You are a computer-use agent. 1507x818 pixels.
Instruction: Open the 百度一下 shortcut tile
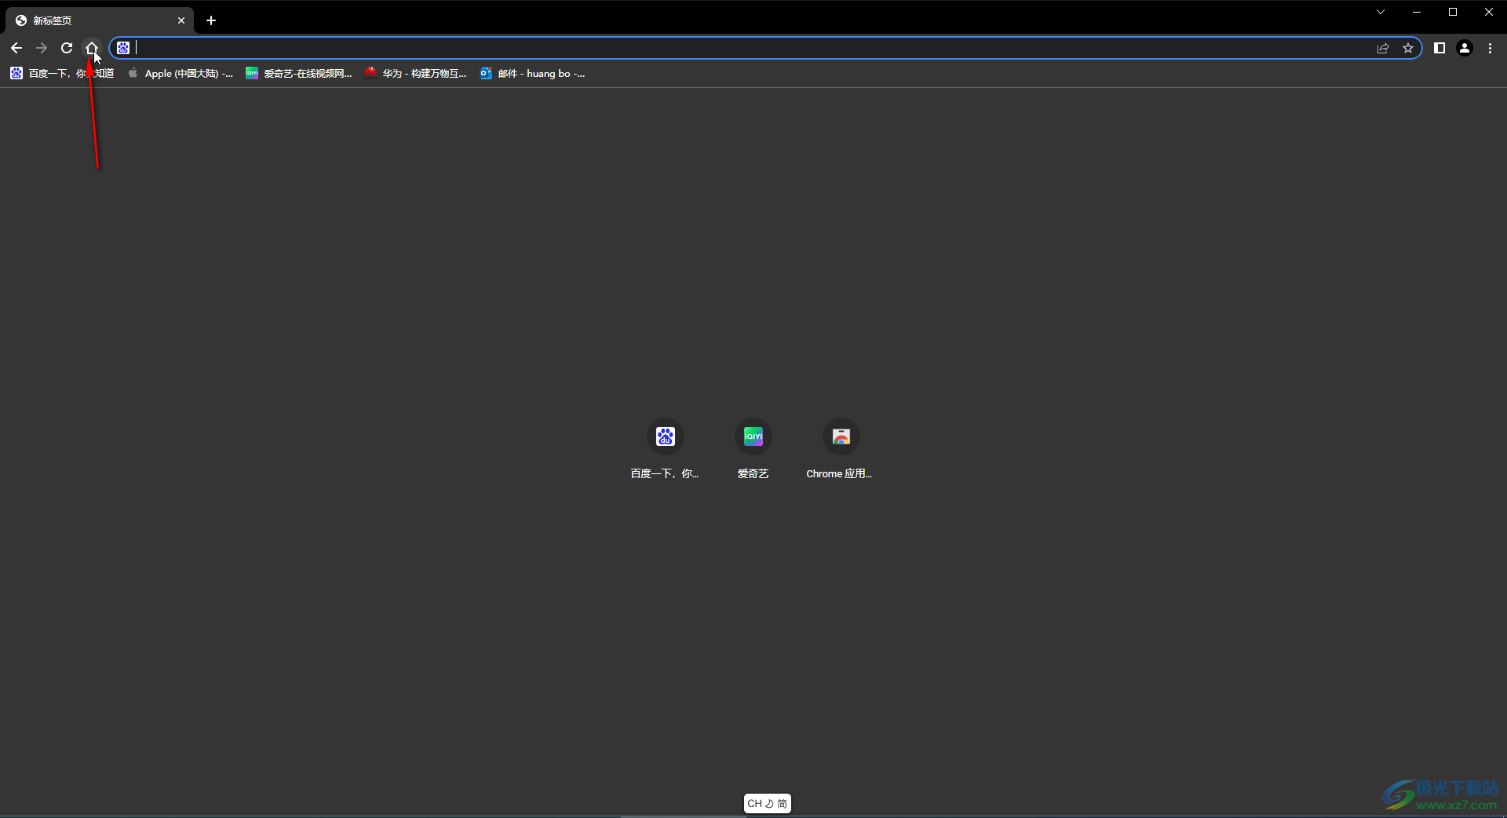click(665, 449)
